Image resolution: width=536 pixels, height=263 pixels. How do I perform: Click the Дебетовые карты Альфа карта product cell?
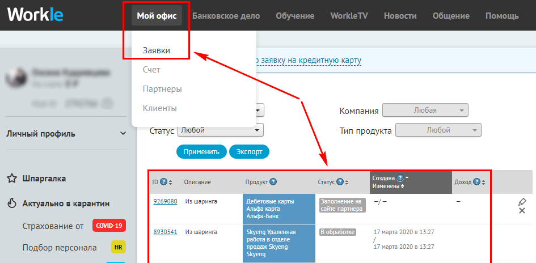point(279,209)
